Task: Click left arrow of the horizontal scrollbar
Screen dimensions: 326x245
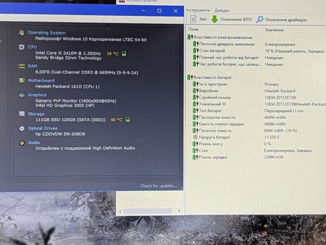Action: [120, 211]
